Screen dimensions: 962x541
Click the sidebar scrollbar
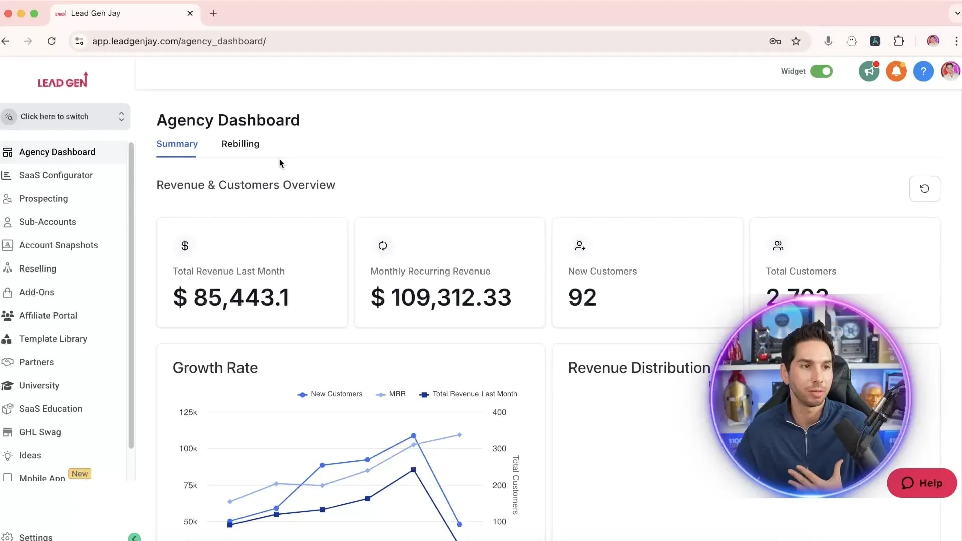click(x=131, y=296)
